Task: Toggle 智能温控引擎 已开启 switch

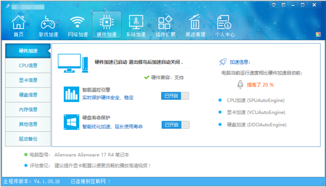Action: tap(175, 96)
